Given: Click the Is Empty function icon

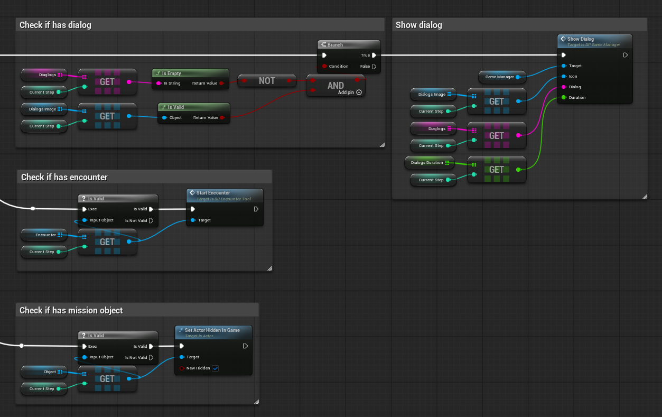Looking at the screenshot, I should (158, 73).
